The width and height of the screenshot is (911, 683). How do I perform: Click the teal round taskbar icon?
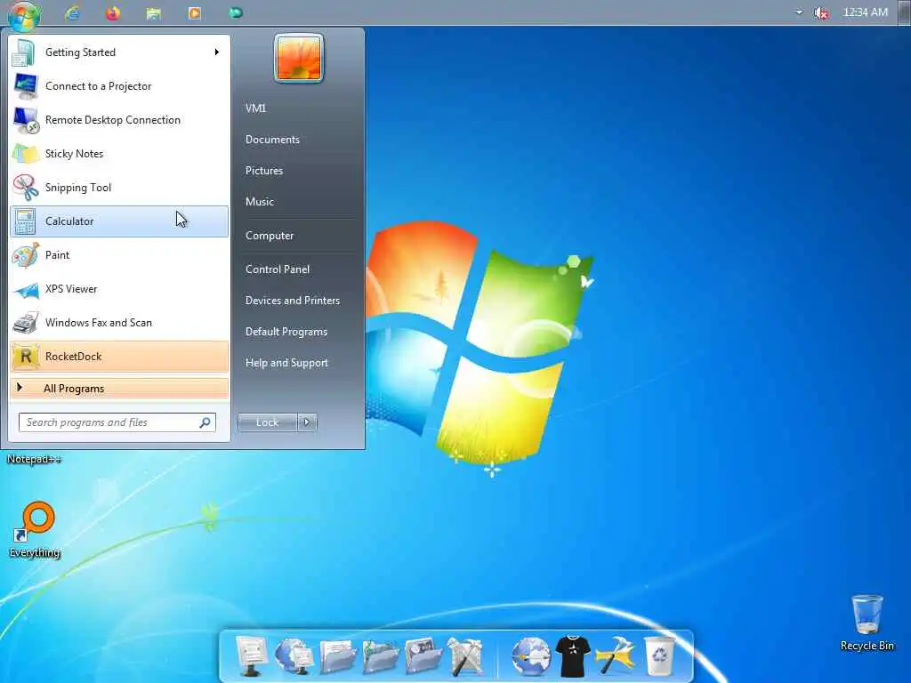(x=235, y=12)
